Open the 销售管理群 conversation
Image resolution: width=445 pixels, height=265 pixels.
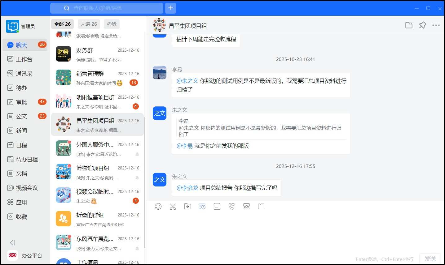click(x=97, y=78)
